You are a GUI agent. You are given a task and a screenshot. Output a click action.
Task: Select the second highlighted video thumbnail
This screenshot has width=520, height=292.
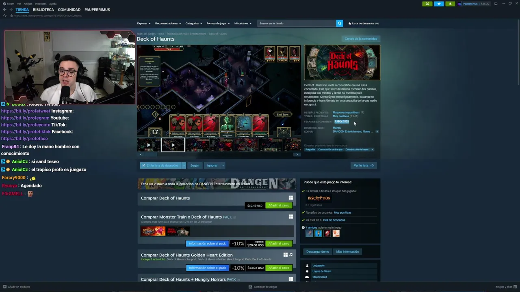pos(173,145)
